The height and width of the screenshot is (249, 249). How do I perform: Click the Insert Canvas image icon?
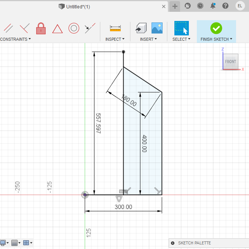coord(157,28)
